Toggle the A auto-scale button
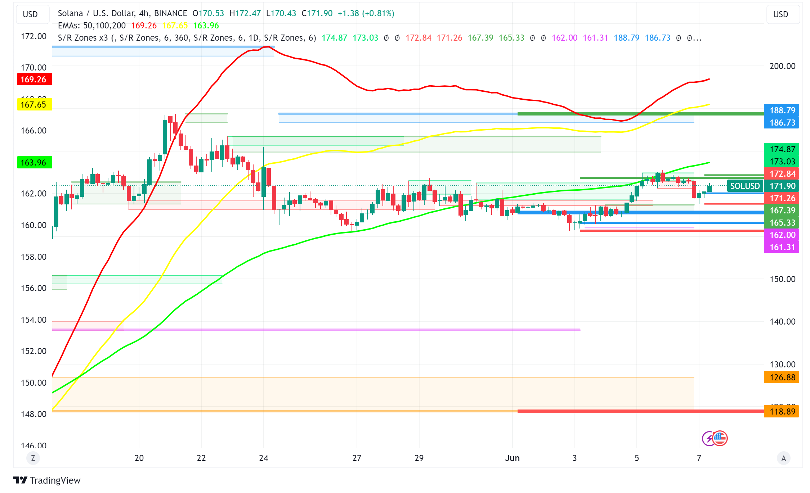Viewport: 810px width, 493px height. click(783, 458)
